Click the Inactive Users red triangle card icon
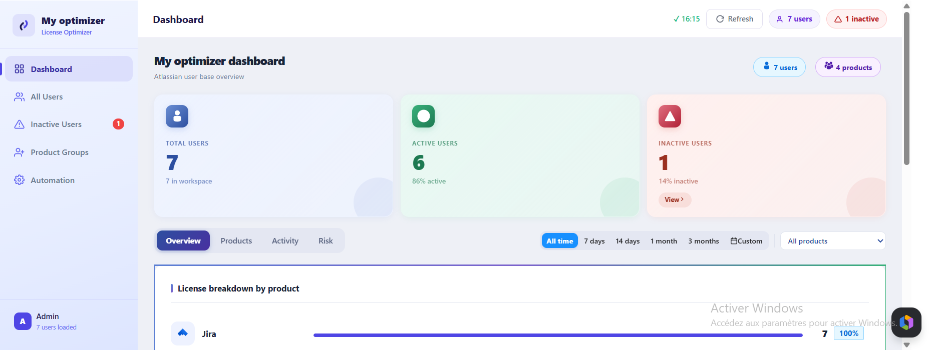 (x=670, y=116)
